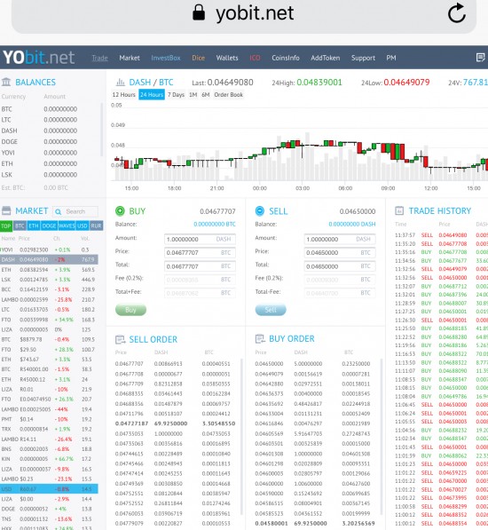Click the Sell Order list icon
Image resolution: width=488 pixels, height=530 pixels.
[120, 339]
